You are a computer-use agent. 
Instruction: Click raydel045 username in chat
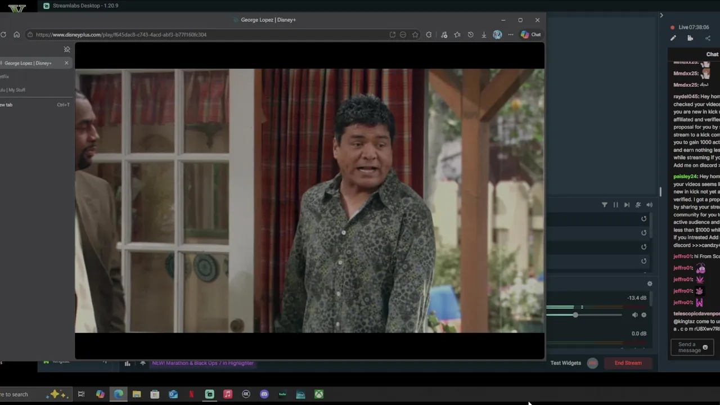pyautogui.click(x=686, y=97)
